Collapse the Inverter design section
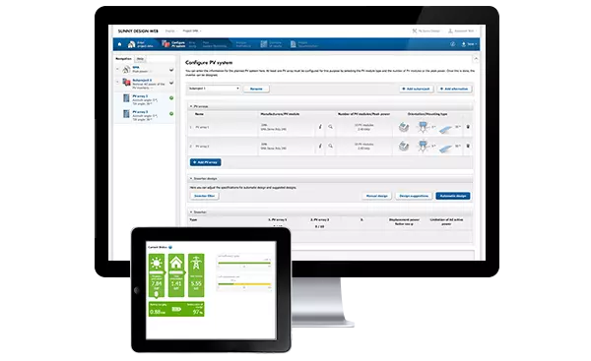Viewport: 591px width, 361px height. [x=191, y=178]
